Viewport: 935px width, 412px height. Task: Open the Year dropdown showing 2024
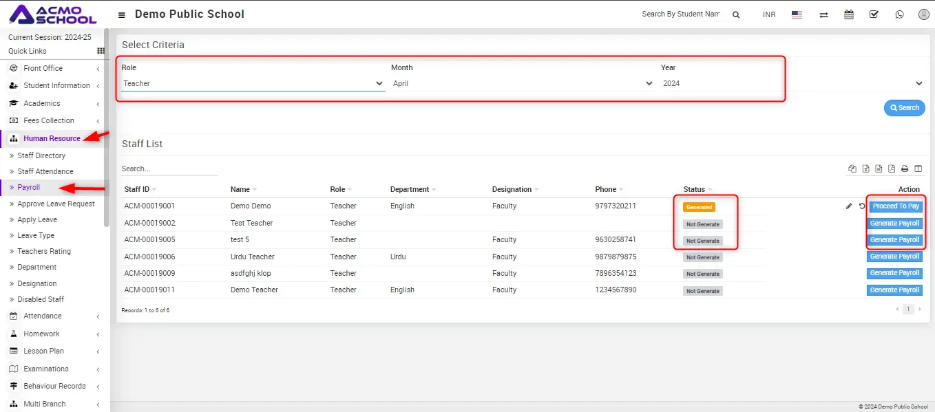(x=792, y=83)
